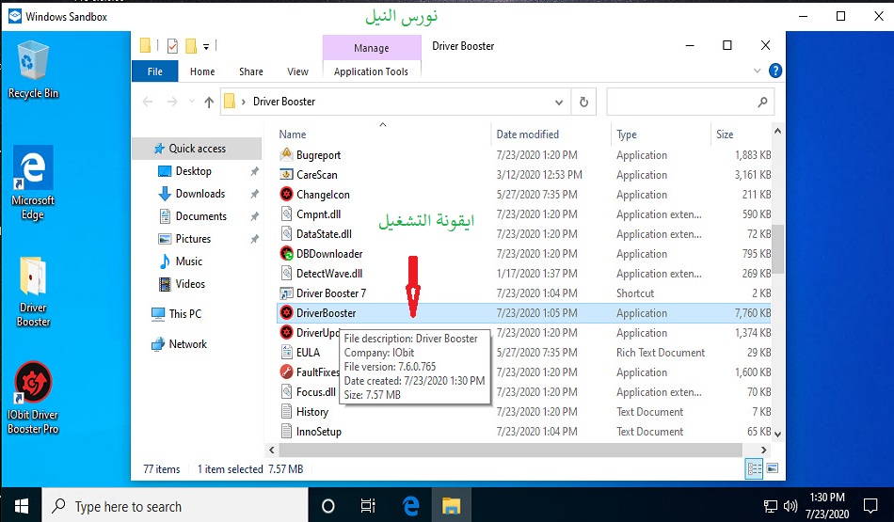Open the address bar history dropdown
Screen dimensions: 894x522
560,102
